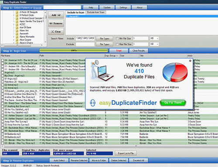Click the Add button with arrow
Viewport: 218px width, 167px height.
pos(56,15)
